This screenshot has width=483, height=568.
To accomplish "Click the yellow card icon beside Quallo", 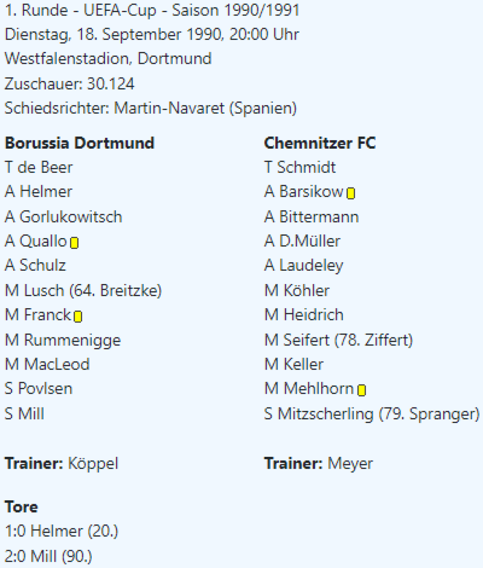I will pyautogui.click(x=74, y=243).
